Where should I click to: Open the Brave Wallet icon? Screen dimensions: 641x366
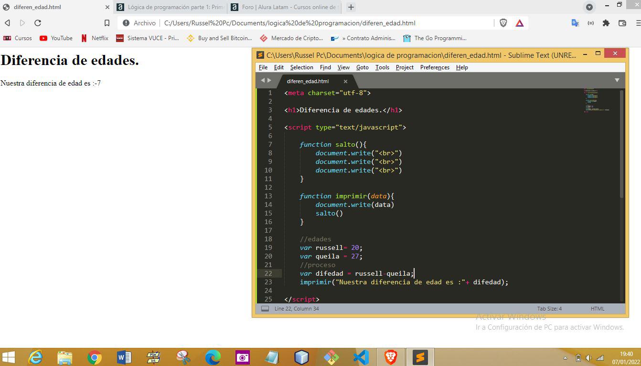pos(622,23)
